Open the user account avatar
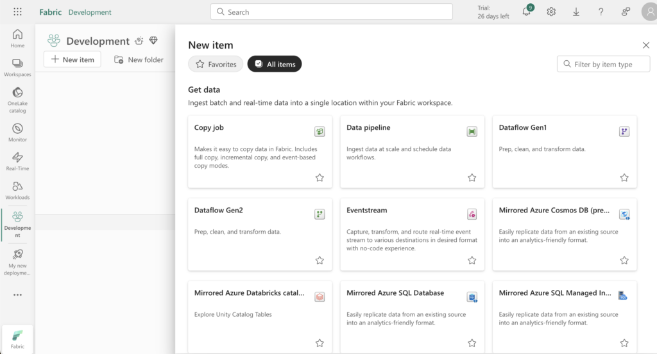The height and width of the screenshot is (354, 657). 649,12
